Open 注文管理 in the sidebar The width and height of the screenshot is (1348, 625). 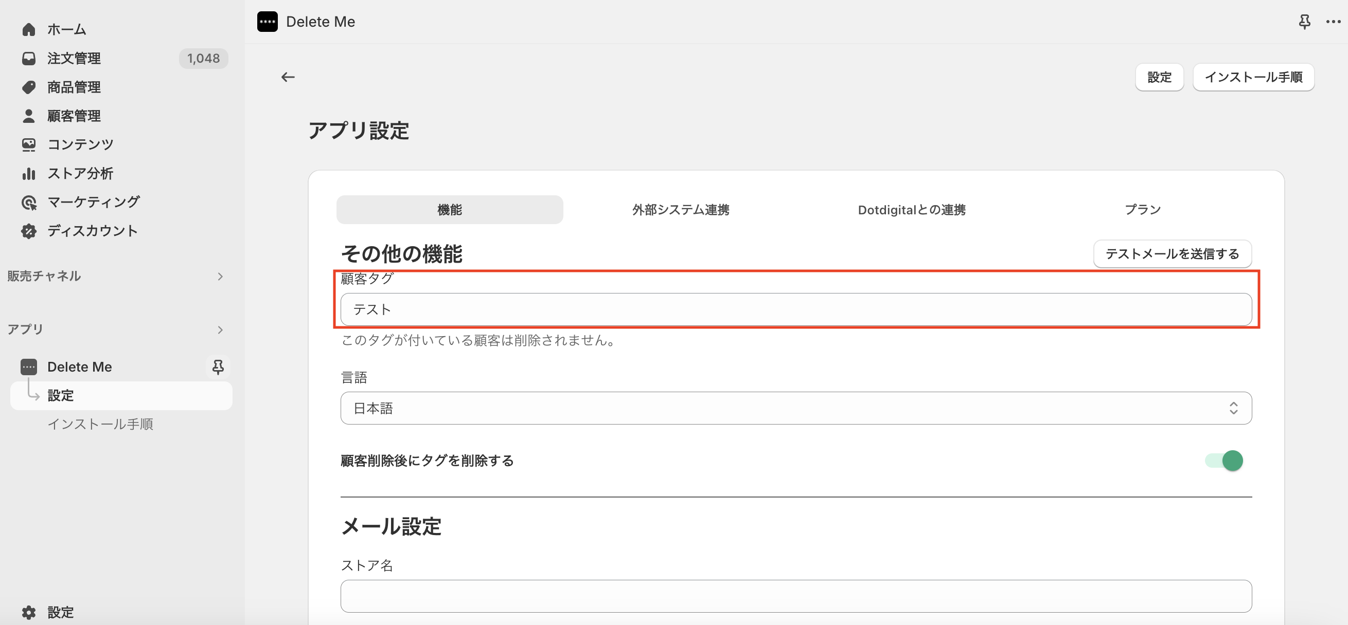click(74, 58)
